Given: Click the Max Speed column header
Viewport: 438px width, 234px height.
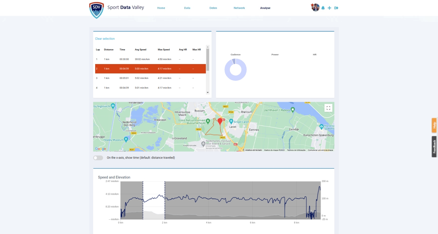Looking at the screenshot, I should click(x=164, y=50).
